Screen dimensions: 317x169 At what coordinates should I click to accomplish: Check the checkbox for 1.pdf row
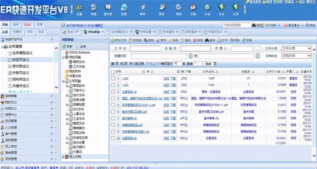(112, 79)
